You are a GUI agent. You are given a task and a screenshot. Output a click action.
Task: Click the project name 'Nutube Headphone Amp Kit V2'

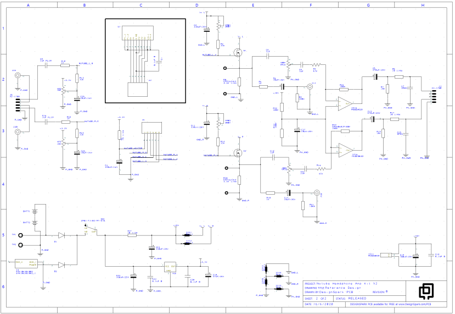click(347, 283)
